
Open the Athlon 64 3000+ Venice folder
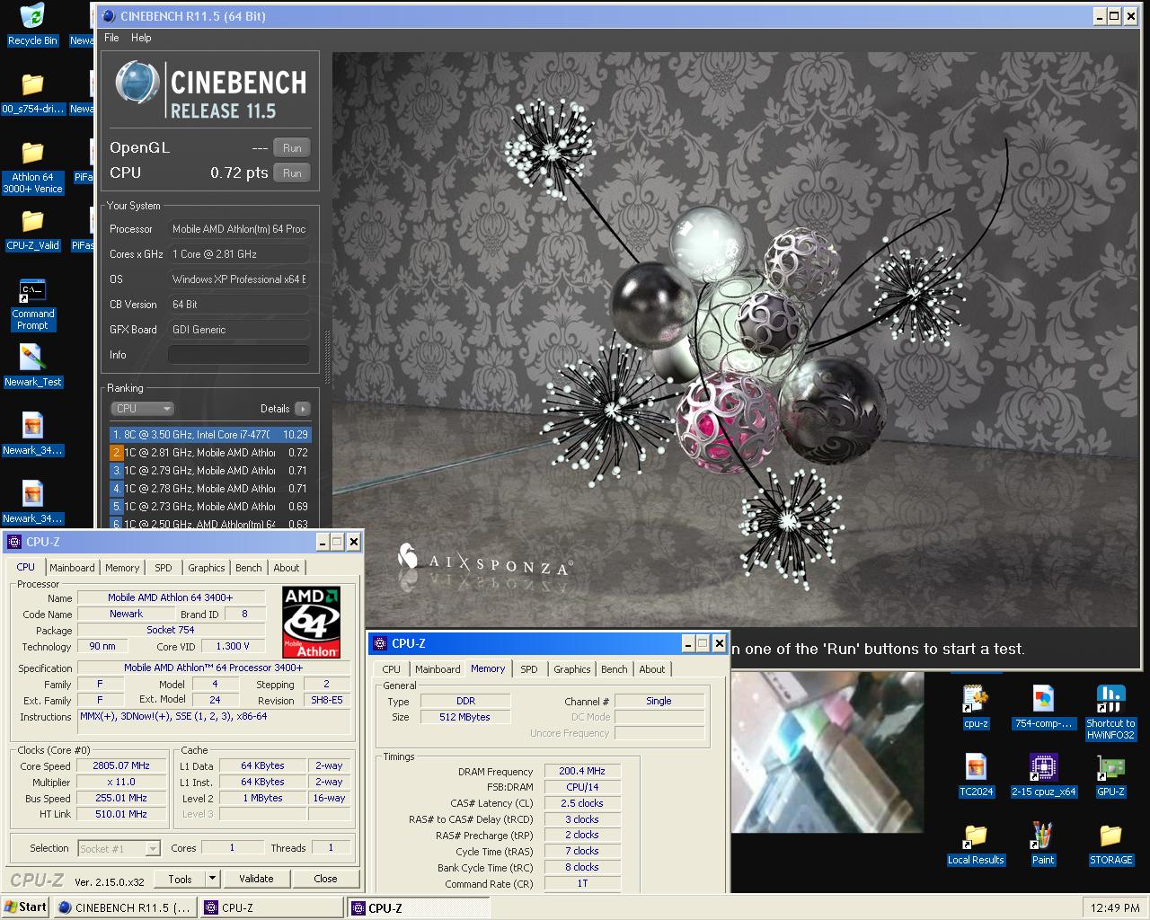pyautogui.click(x=32, y=167)
